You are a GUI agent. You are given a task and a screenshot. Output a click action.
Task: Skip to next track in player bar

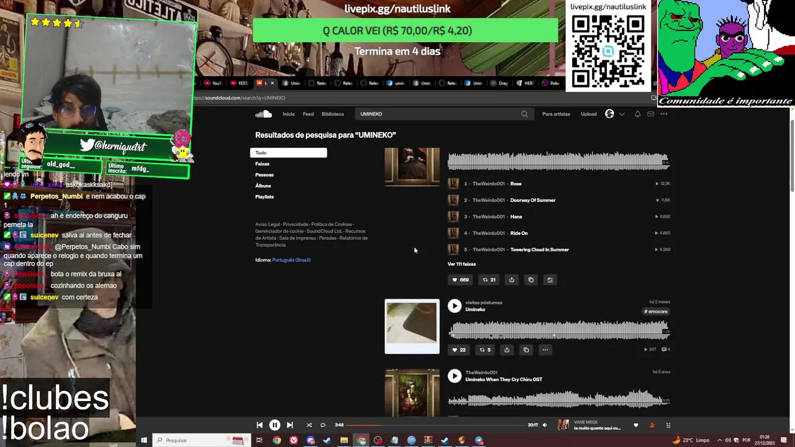pyautogui.click(x=289, y=425)
